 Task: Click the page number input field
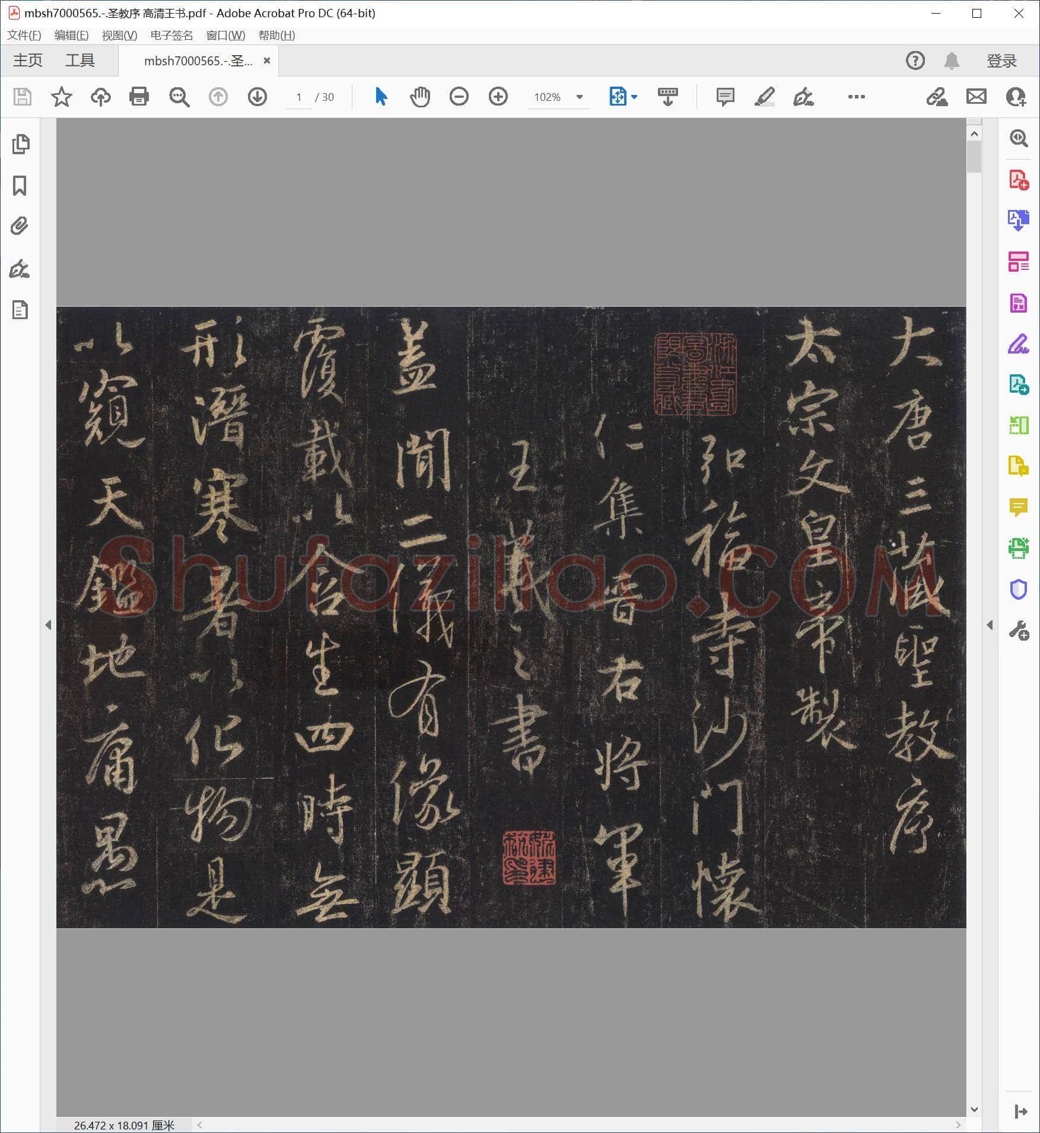coord(299,97)
